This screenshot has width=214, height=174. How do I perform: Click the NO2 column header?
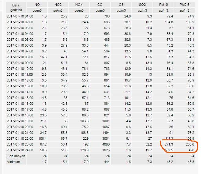(58, 5)
